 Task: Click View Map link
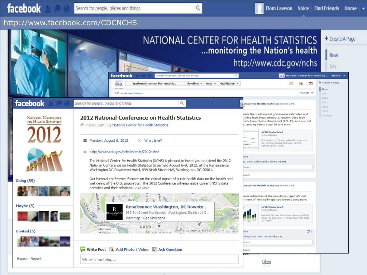coord(133,218)
